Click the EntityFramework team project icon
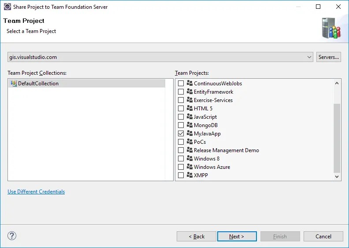This screenshot has width=349, height=248. coord(189,91)
